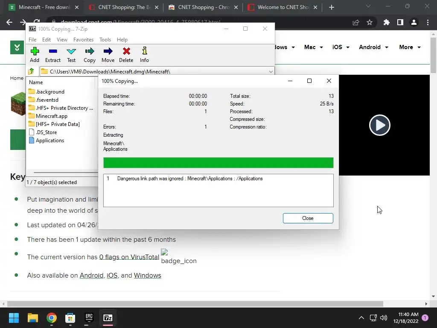437x328 pixels.
Task: Go back in Chrome browser
Action: tap(9, 22)
